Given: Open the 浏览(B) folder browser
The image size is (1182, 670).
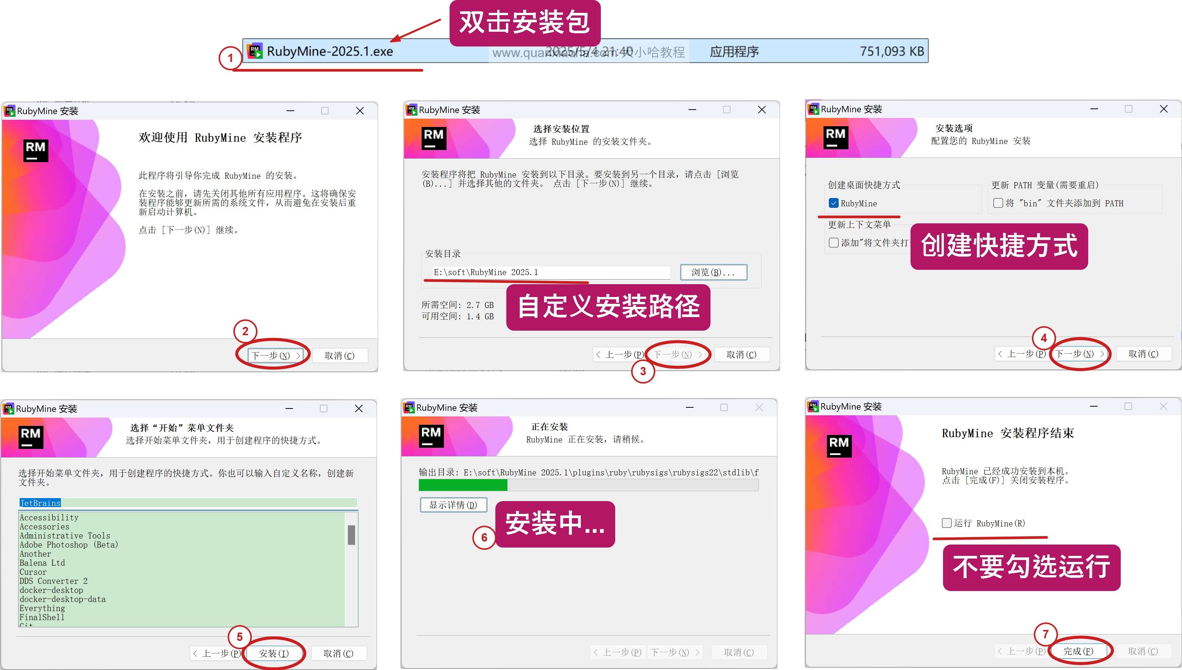Looking at the screenshot, I should (713, 272).
